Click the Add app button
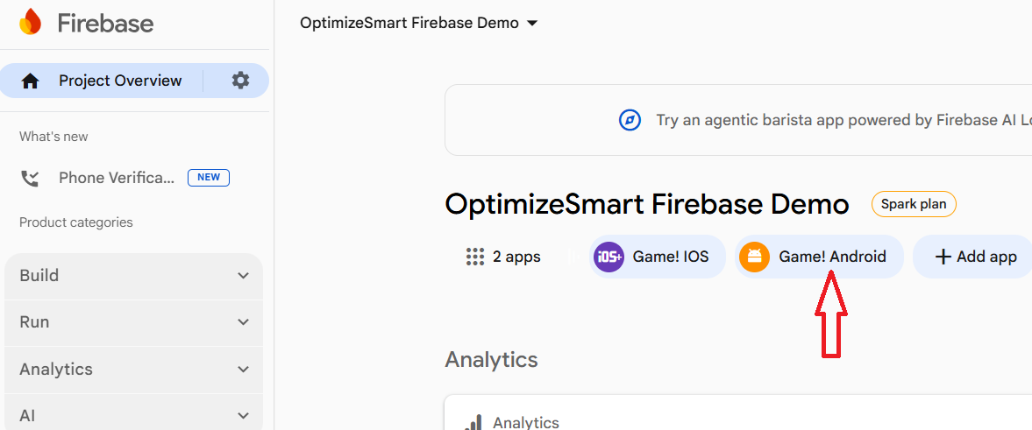This screenshot has height=430, width=1032. pos(976,257)
